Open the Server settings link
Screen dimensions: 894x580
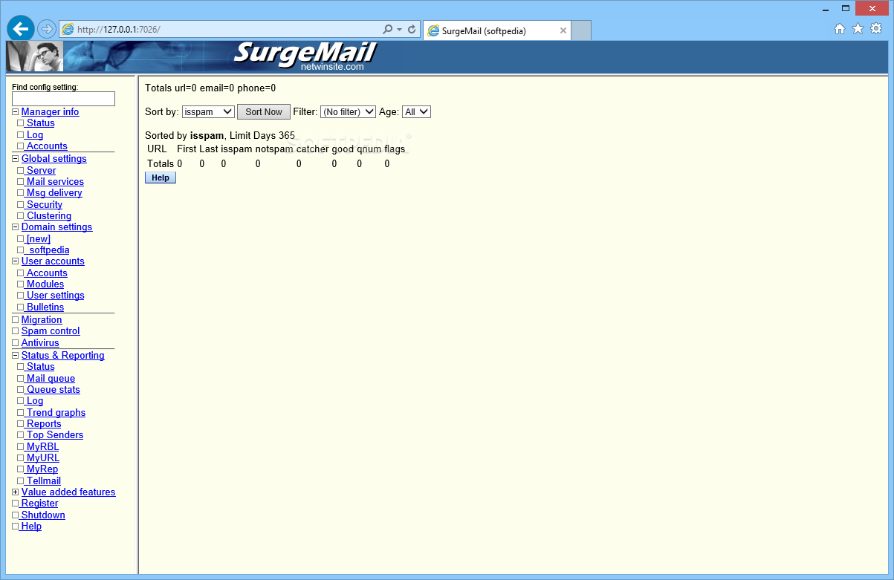click(x=40, y=171)
